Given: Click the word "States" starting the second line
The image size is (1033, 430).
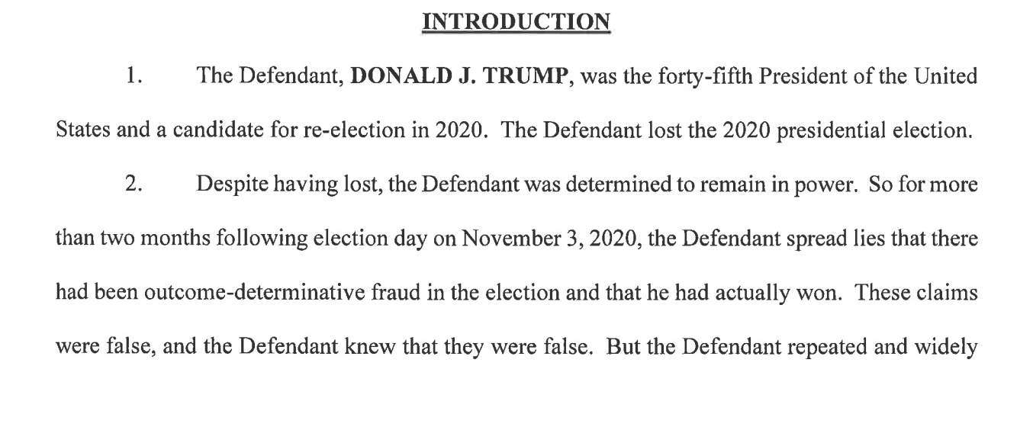Looking at the screenshot, I should tap(82, 130).
